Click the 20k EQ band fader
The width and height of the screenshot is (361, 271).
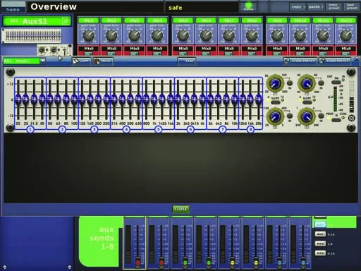point(259,100)
